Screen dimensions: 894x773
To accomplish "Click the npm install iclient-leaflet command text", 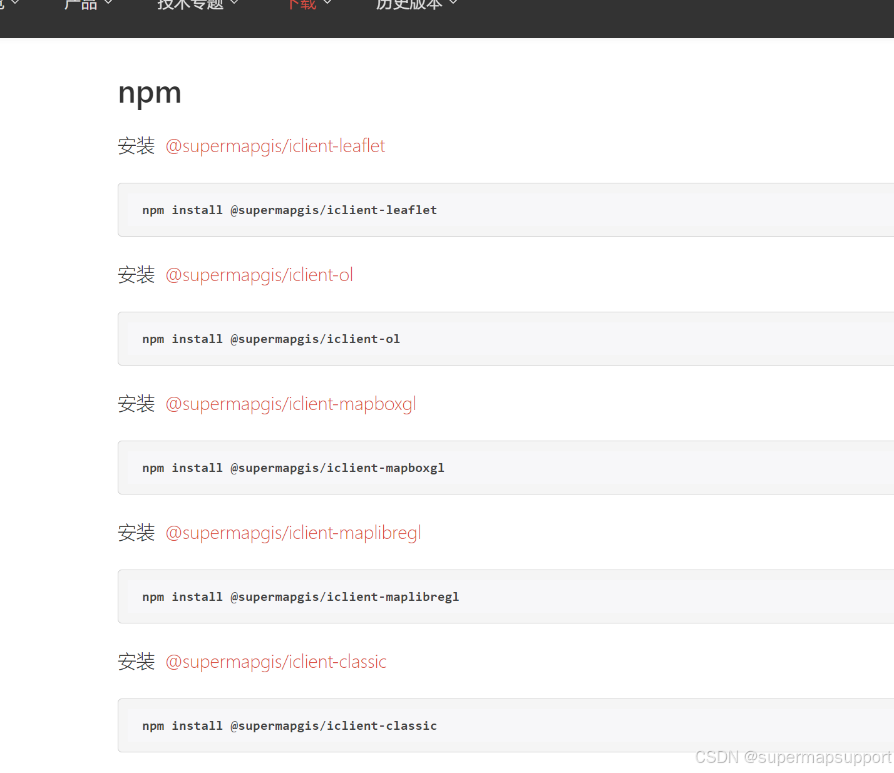I will pos(289,210).
